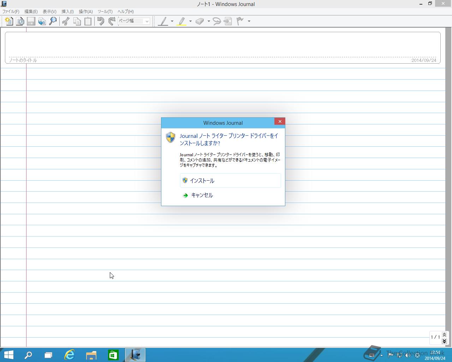Open the 挿入(I) menu
This screenshot has height=362, width=452.
click(x=67, y=12)
